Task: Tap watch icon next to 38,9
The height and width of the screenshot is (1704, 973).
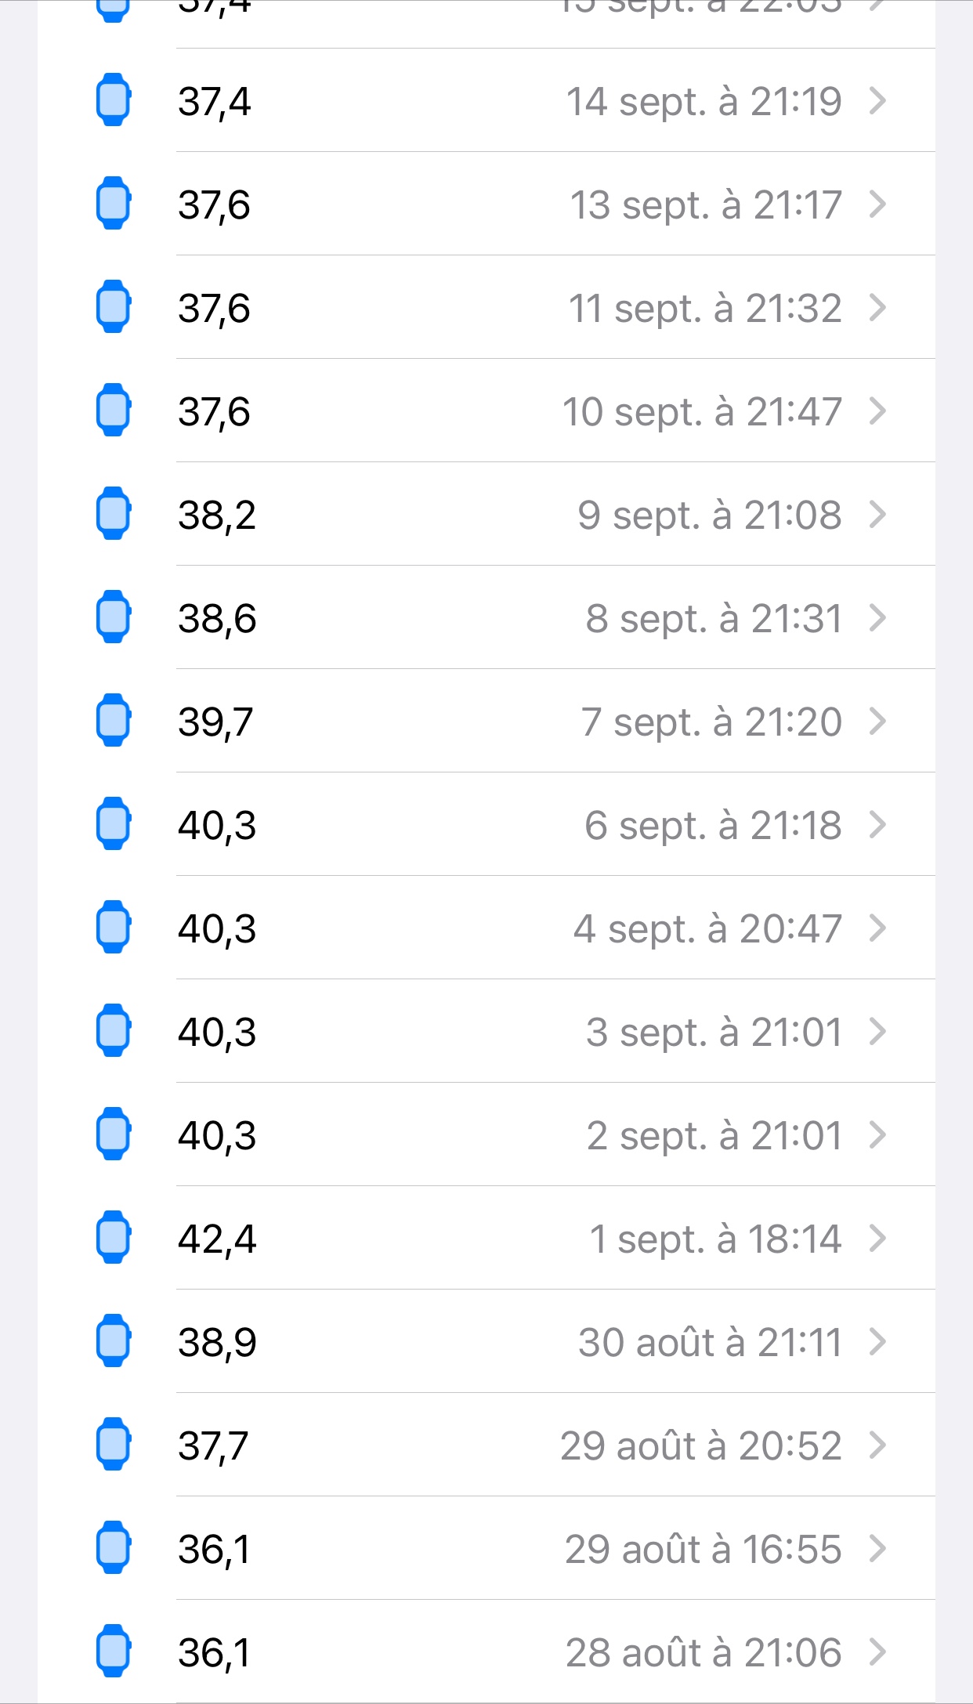Action: 113,1341
